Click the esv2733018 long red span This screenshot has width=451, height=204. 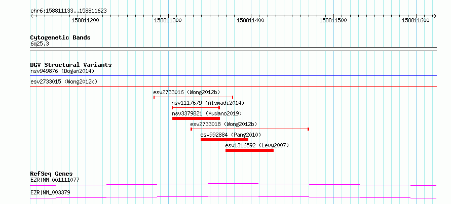[x=250, y=129]
